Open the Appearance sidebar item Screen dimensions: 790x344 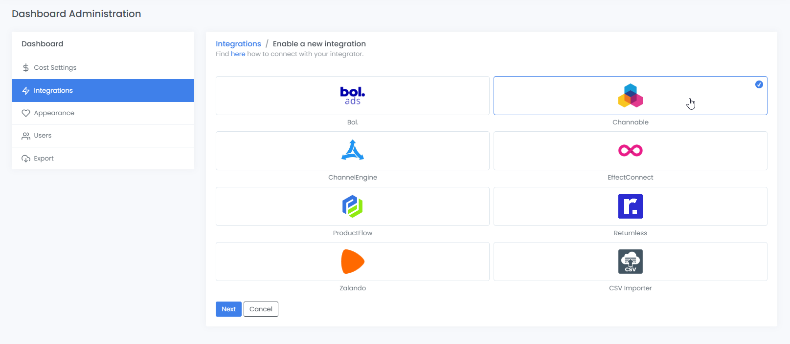coord(103,113)
